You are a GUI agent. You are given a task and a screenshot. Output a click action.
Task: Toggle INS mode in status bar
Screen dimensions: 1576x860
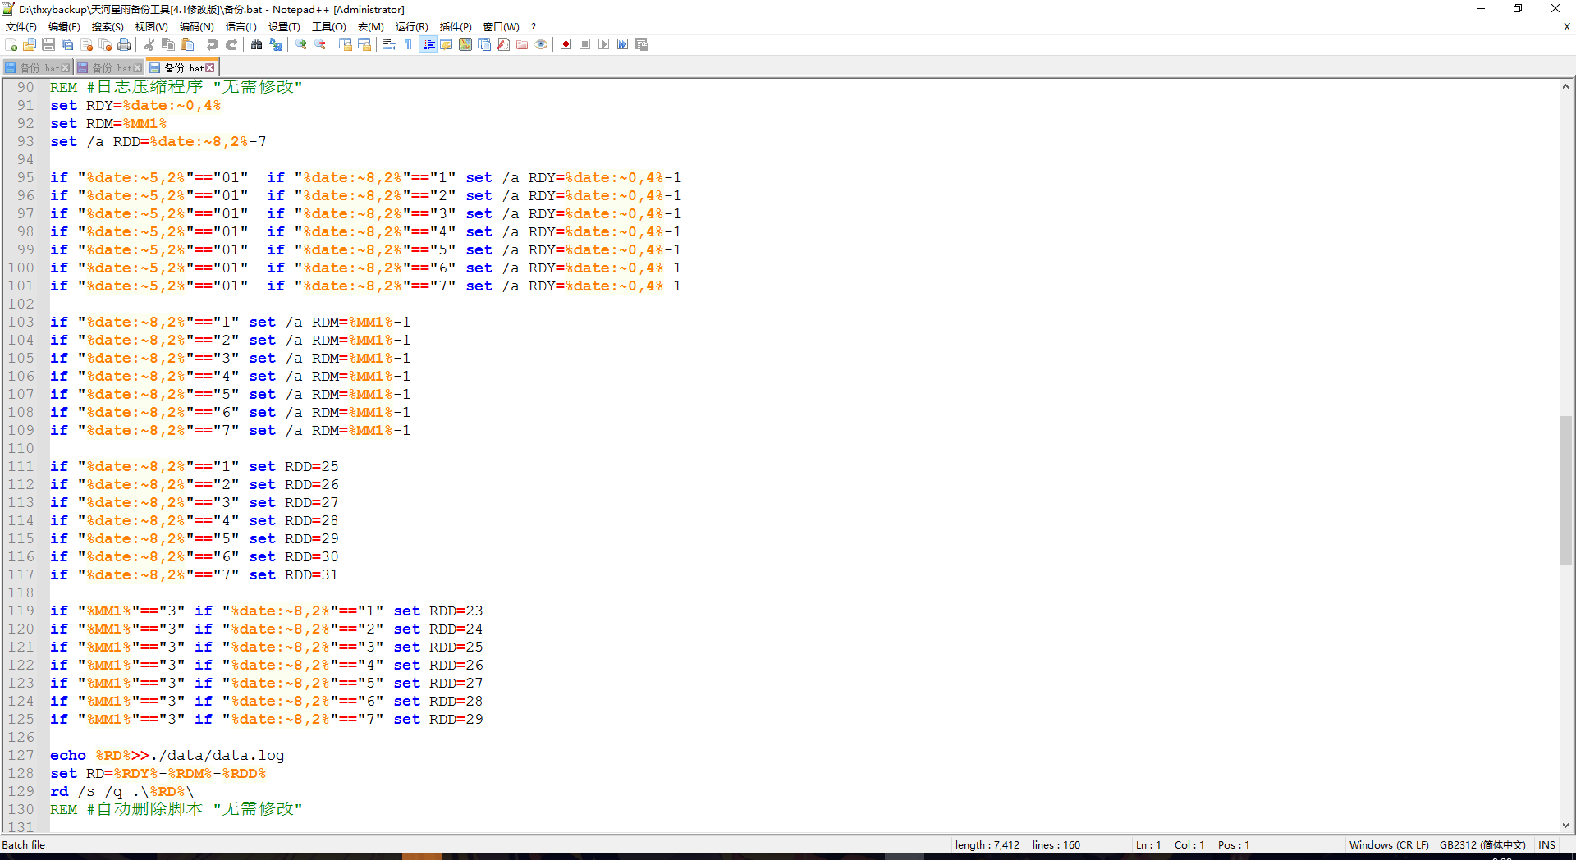pyautogui.click(x=1547, y=844)
